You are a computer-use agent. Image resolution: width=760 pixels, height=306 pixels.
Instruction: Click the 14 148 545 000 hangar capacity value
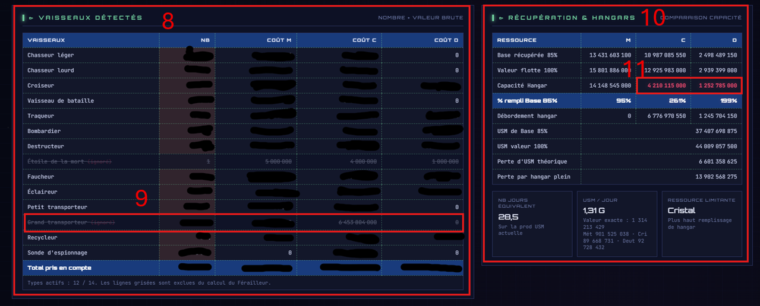coord(610,85)
